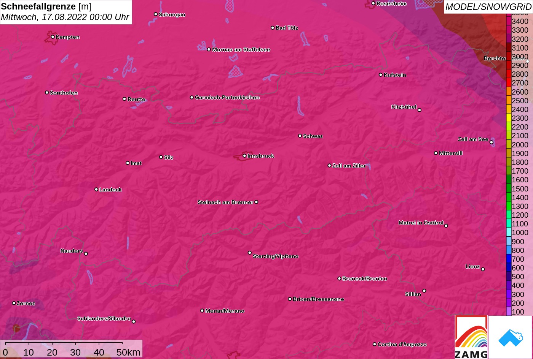Select the 3000 legend value

tap(520, 57)
